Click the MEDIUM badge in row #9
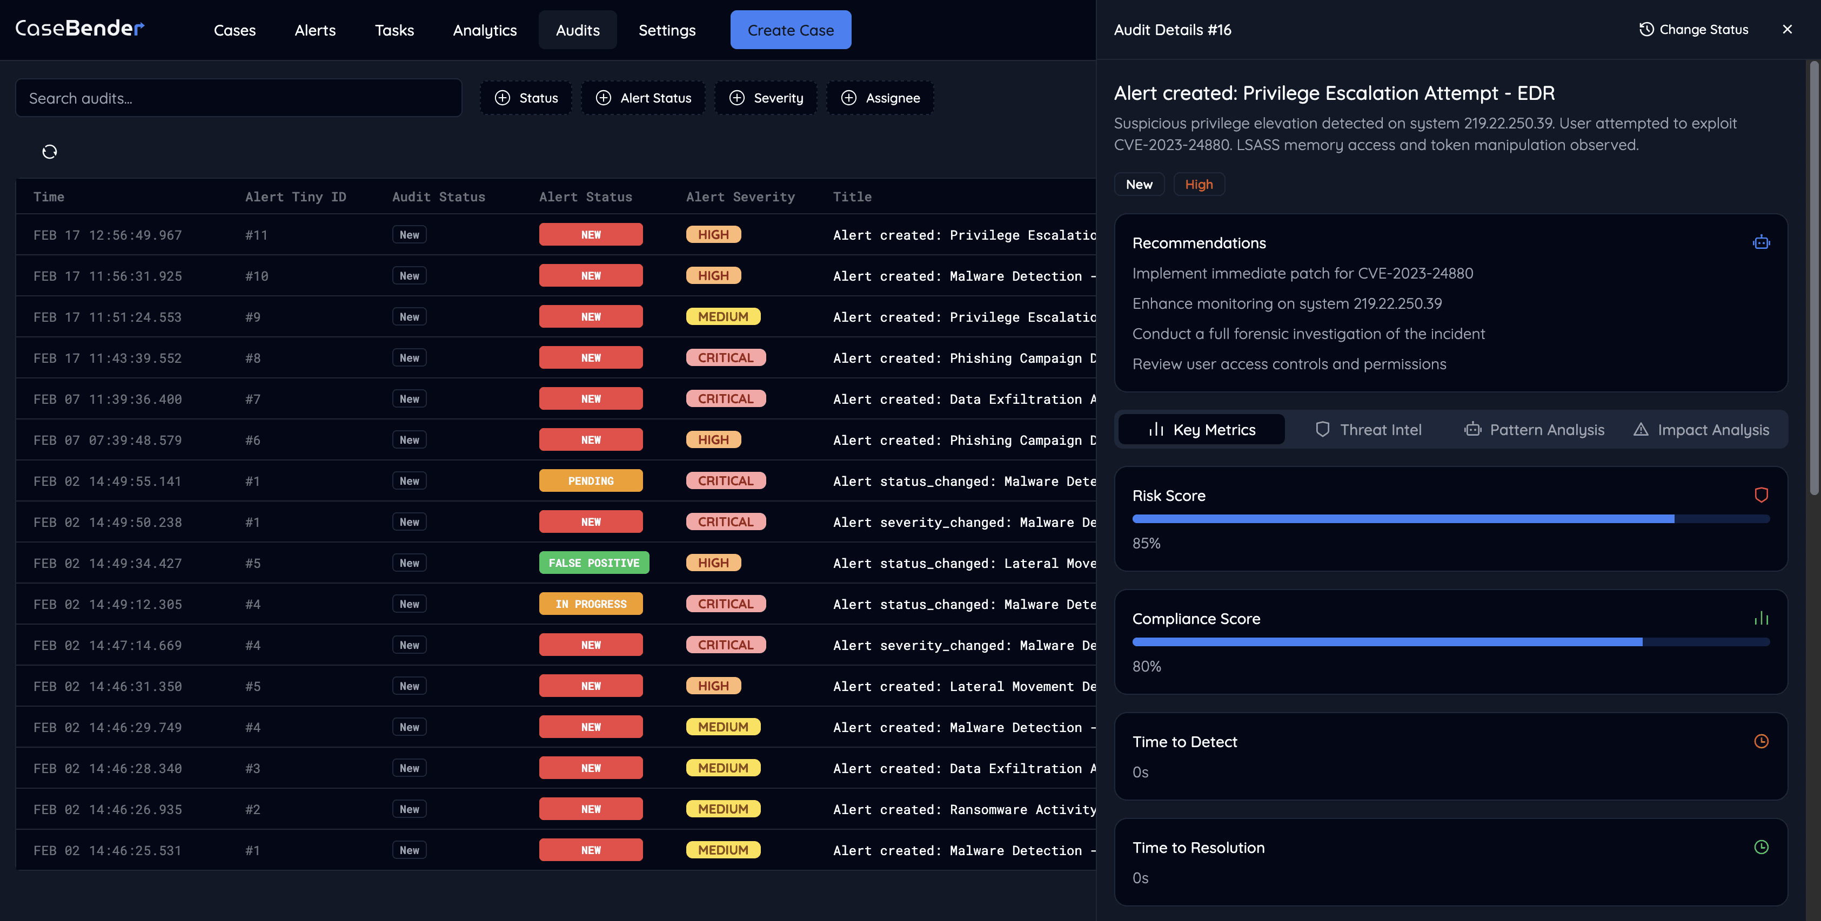The image size is (1821, 921). point(723,317)
